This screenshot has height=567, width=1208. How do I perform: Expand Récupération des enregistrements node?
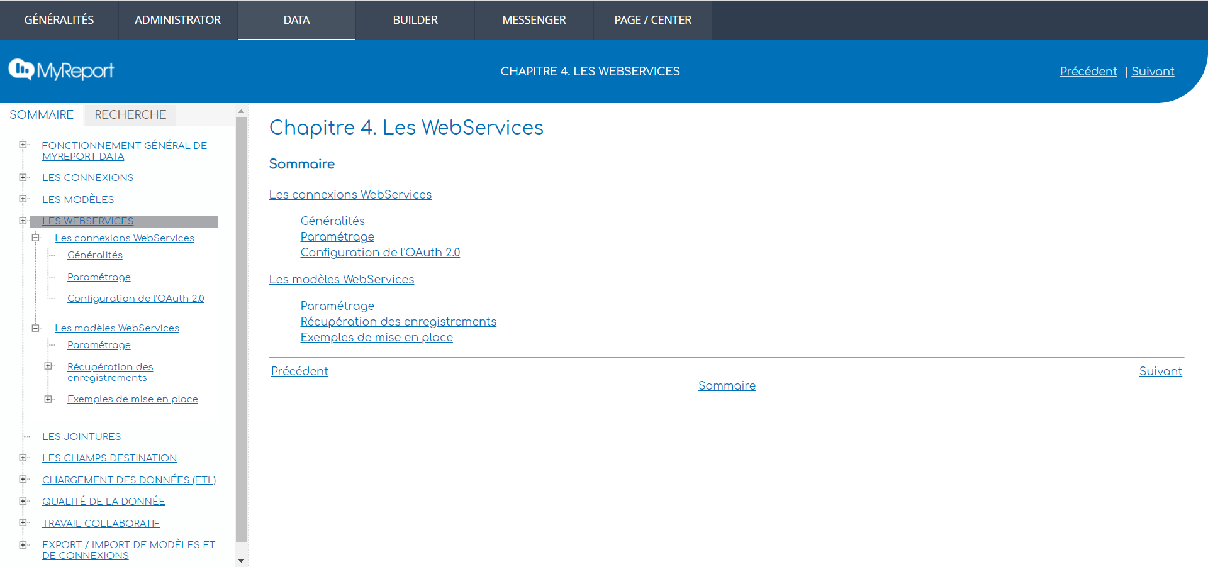click(x=48, y=366)
